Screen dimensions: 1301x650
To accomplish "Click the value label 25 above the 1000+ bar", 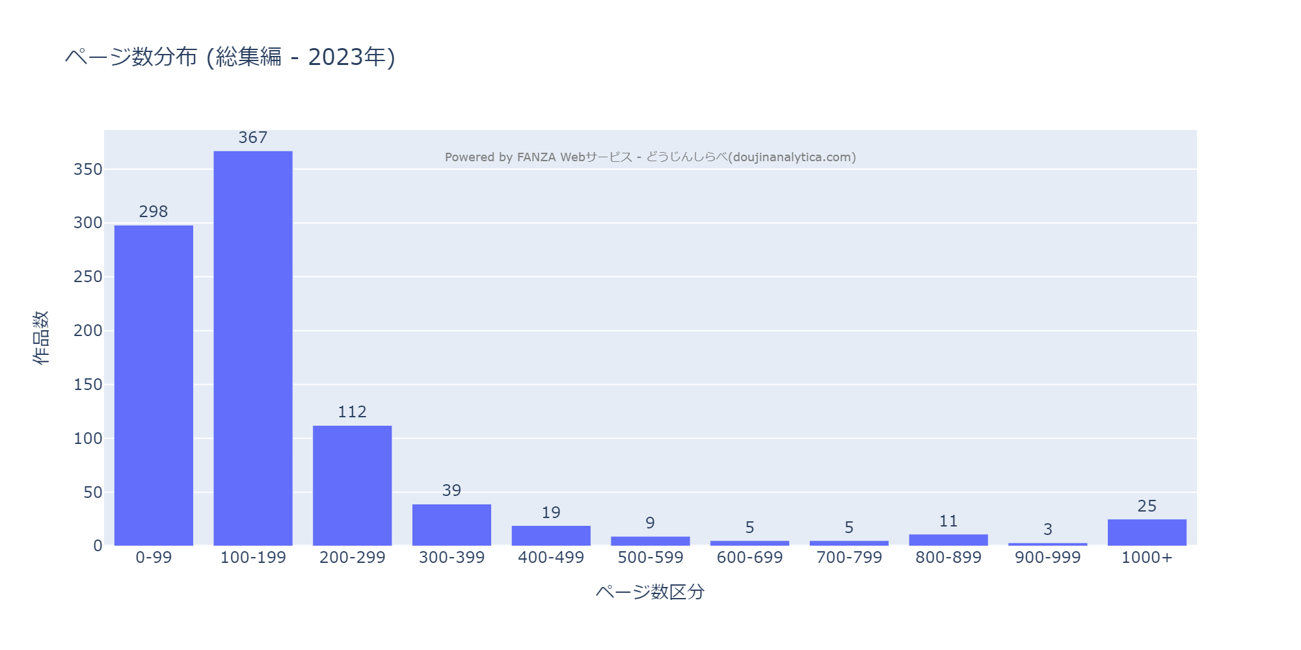I will pyautogui.click(x=1147, y=506).
